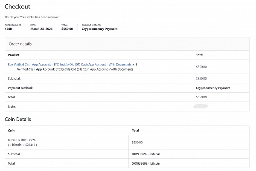Click the Order details section heading
The width and height of the screenshot is (256, 171).
pyautogui.click(x=20, y=44)
